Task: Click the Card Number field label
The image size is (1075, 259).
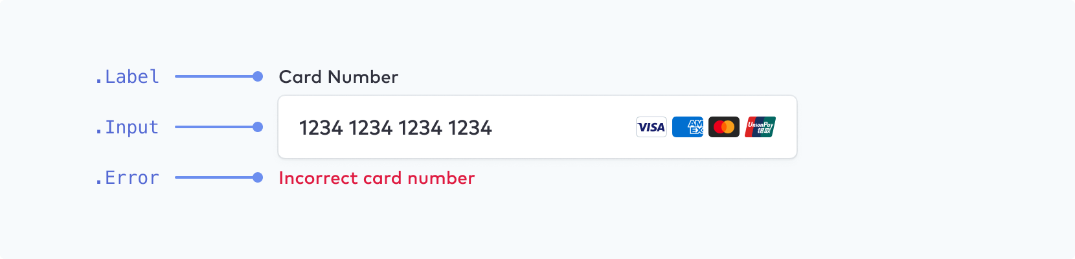Action: tap(339, 76)
